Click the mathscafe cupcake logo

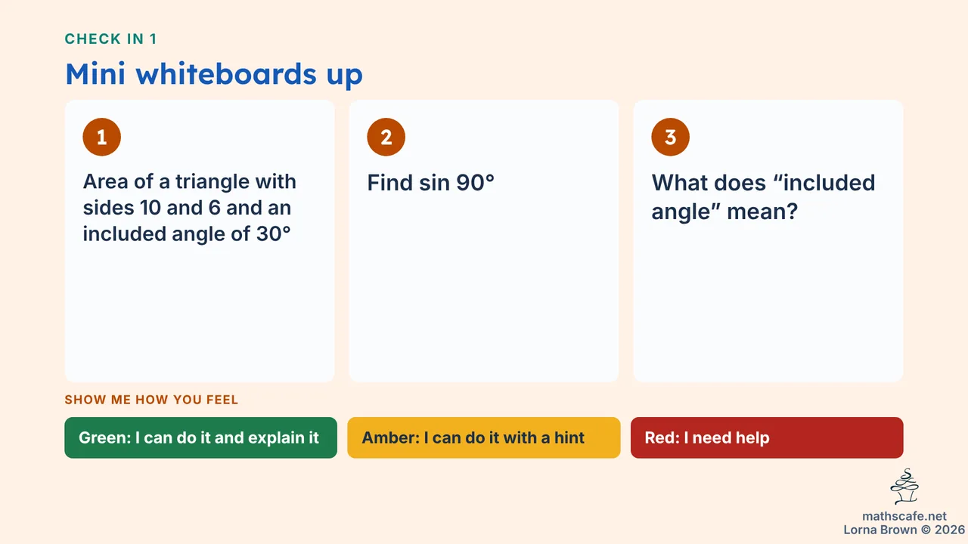coord(904,487)
